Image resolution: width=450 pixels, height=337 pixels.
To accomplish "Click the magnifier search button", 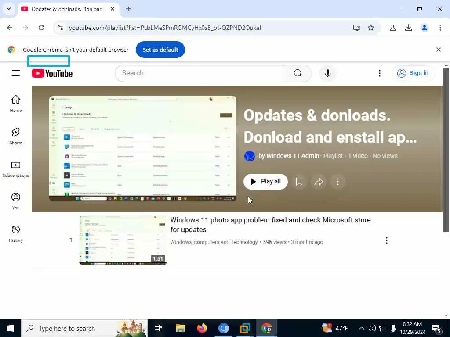I will click(x=298, y=73).
